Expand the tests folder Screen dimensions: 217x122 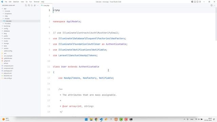pyautogui.click(x=5, y=46)
